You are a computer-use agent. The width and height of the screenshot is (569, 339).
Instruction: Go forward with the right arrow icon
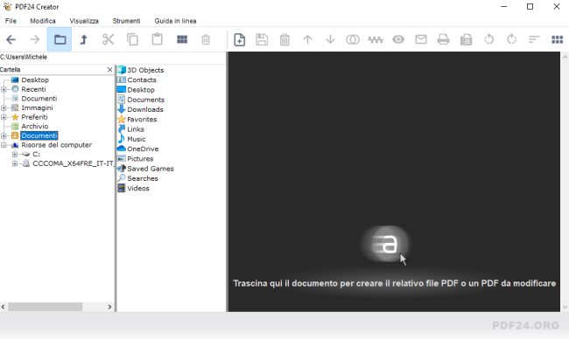35,39
